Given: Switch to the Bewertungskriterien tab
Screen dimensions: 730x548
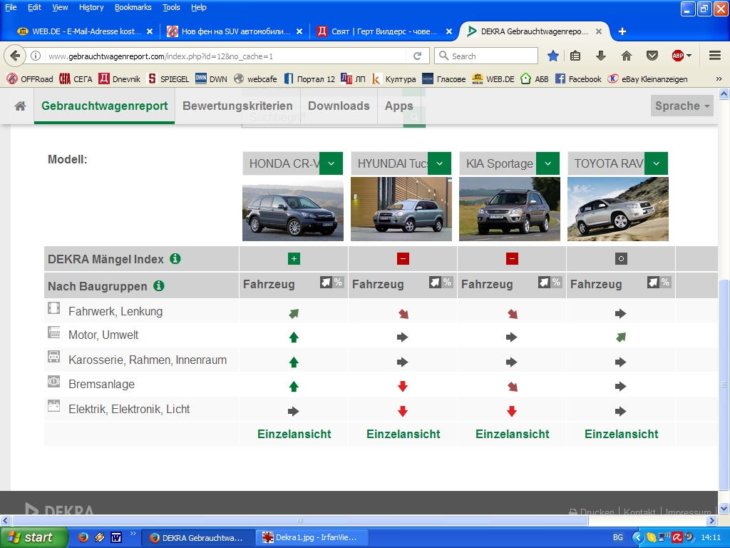Looking at the screenshot, I should click(x=237, y=106).
